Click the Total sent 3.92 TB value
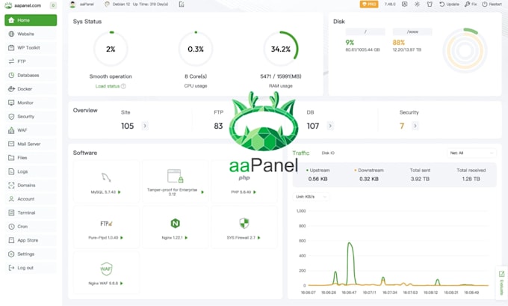Image resolution: width=508 pixels, height=306 pixels. pos(420,179)
